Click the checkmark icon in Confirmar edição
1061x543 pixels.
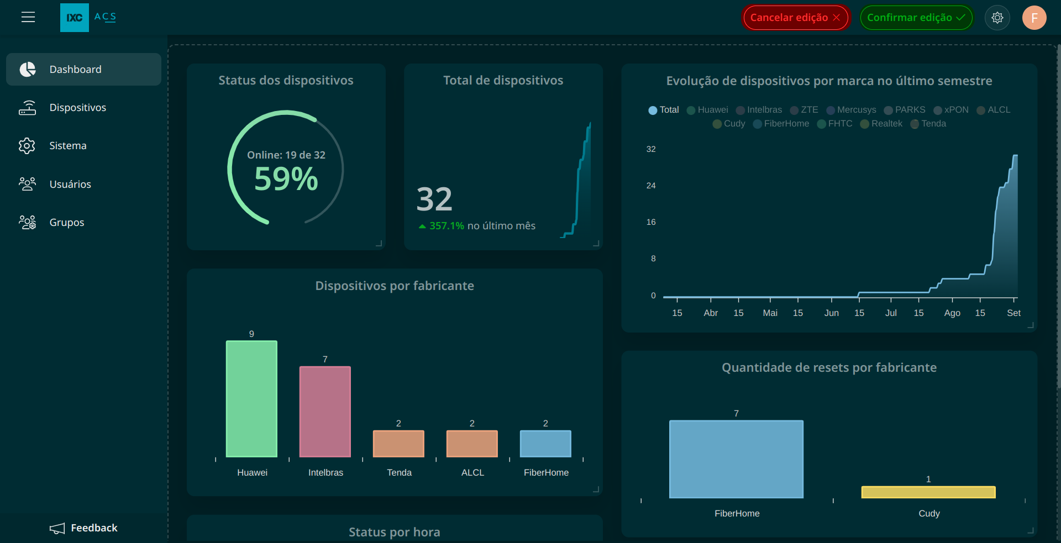(960, 18)
